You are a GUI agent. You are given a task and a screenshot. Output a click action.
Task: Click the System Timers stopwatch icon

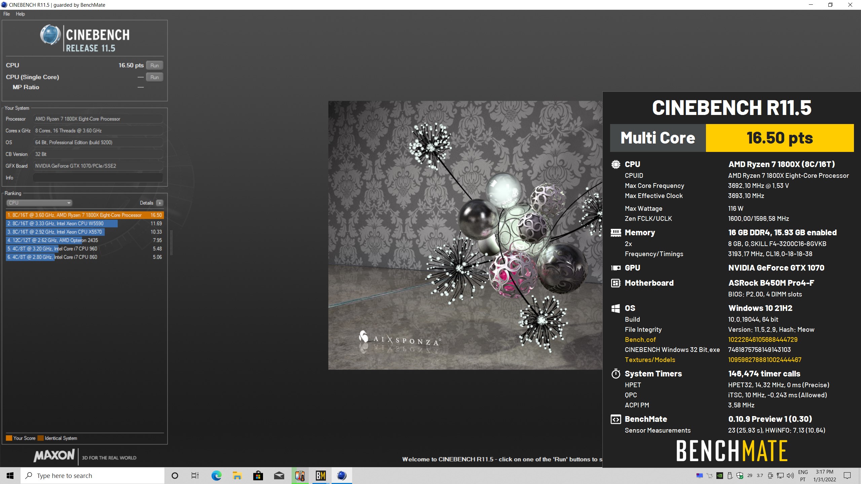(x=615, y=373)
